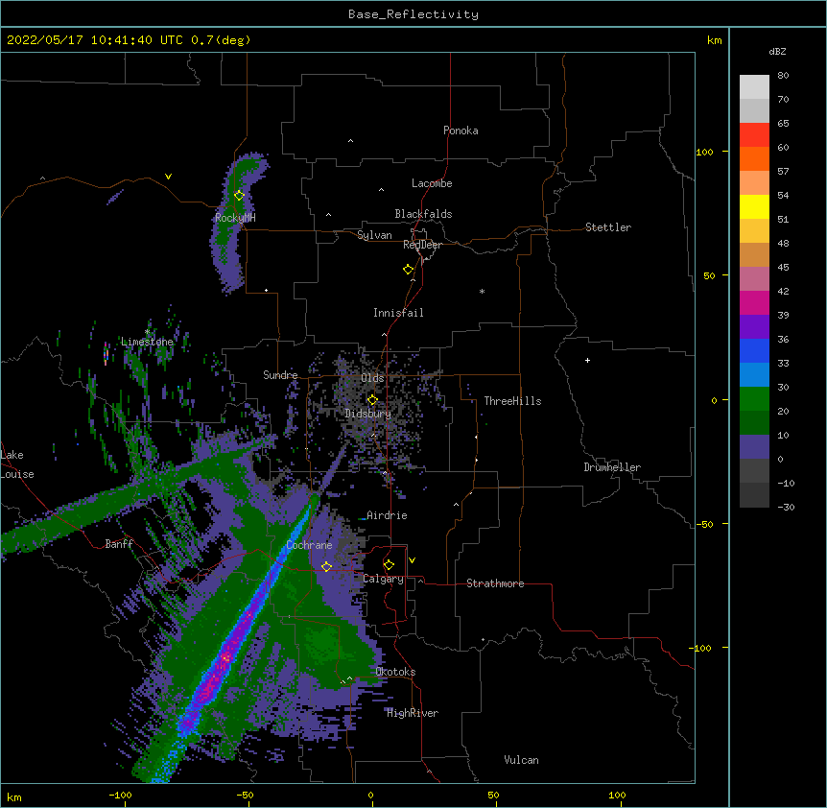This screenshot has width=827, height=808.
Task: Click the yellow v marker east of Calgary
Action: [412, 560]
